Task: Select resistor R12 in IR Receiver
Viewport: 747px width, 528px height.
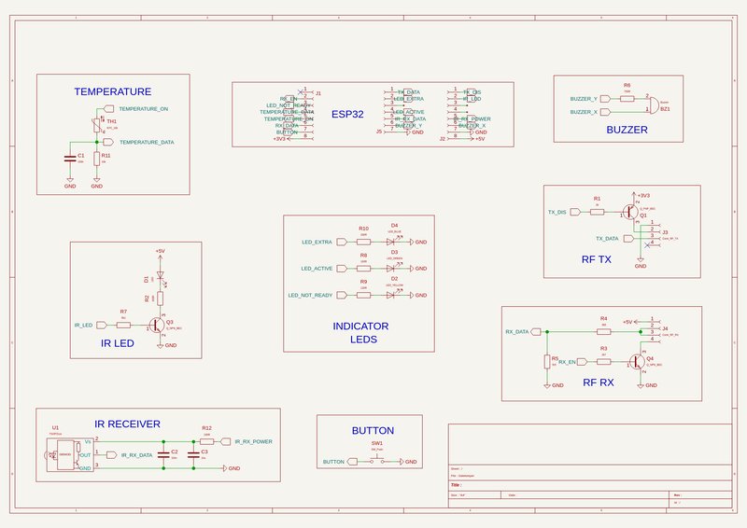Action: tap(206, 442)
